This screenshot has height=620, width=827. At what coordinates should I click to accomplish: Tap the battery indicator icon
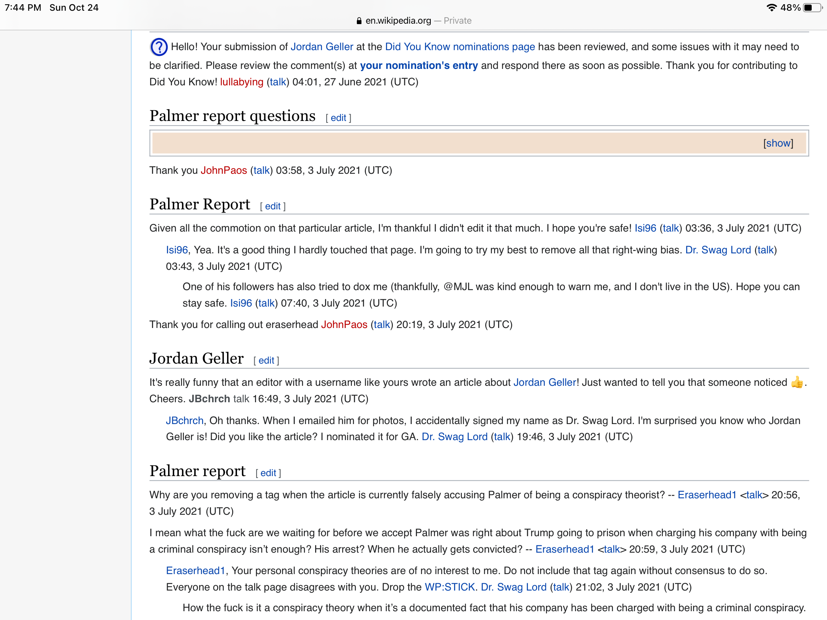coord(812,8)
